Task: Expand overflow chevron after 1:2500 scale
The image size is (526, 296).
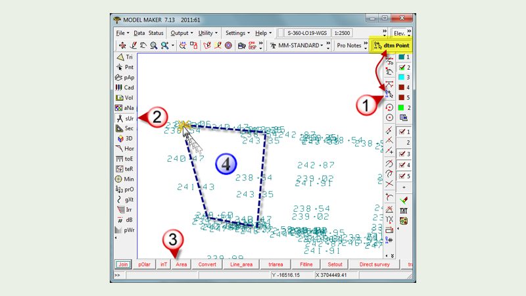Action: tap(385, 32)
